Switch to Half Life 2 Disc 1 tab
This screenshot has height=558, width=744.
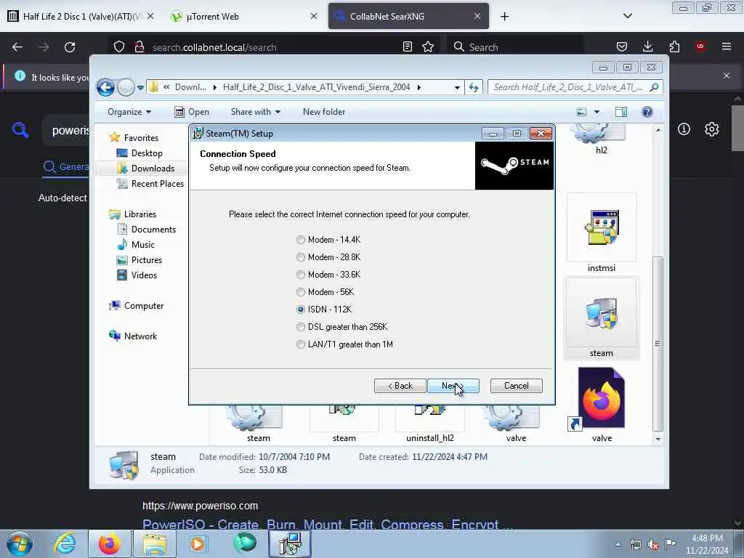coord(81,17)
